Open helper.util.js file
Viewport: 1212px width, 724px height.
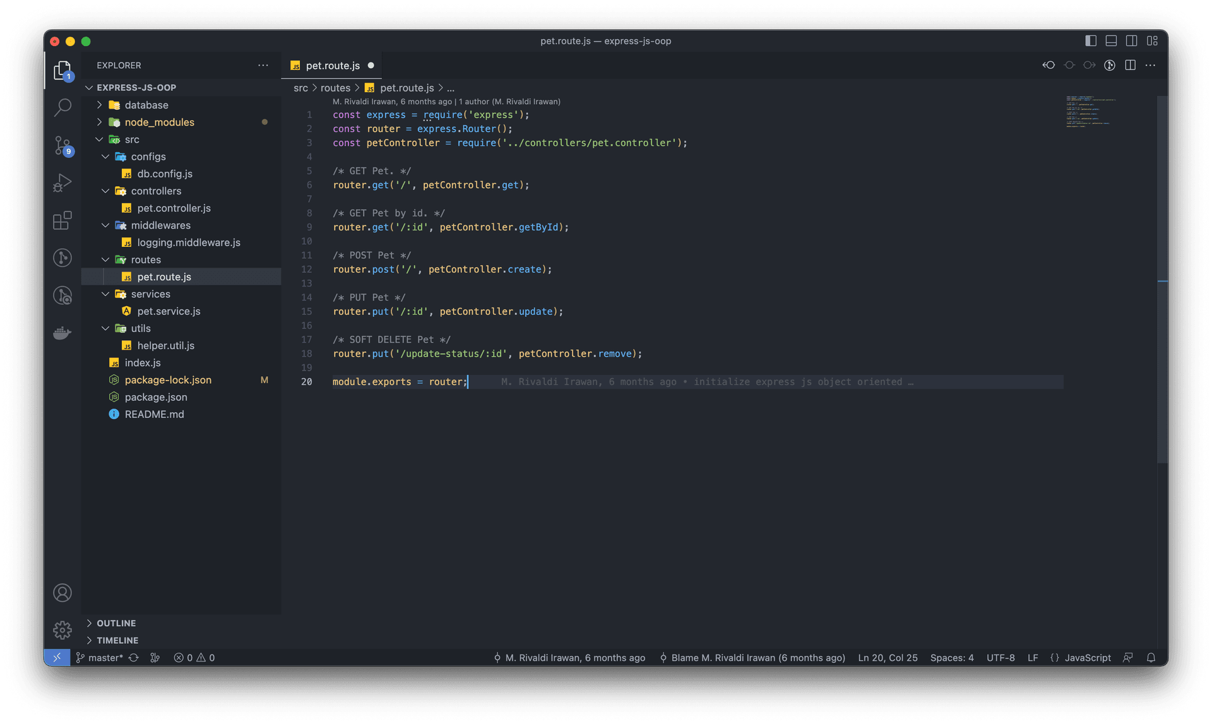pyautogui.click(x=165, y=345)
